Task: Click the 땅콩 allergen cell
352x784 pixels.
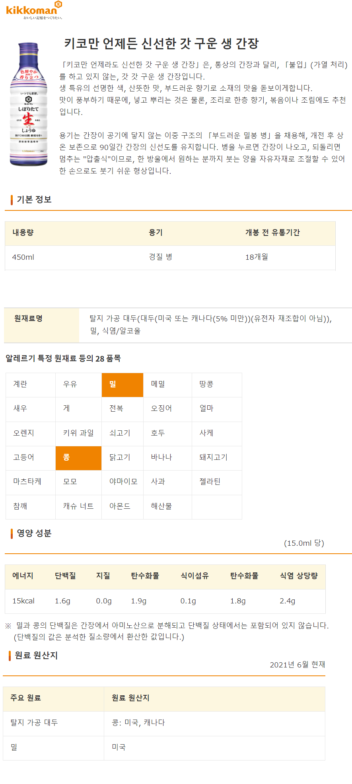Action: click(217, 385)
